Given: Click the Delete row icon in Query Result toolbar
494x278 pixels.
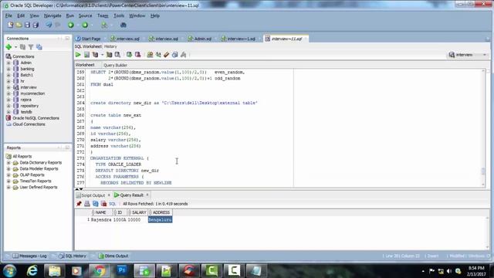Looking at the screenshot, I should 103,204.
